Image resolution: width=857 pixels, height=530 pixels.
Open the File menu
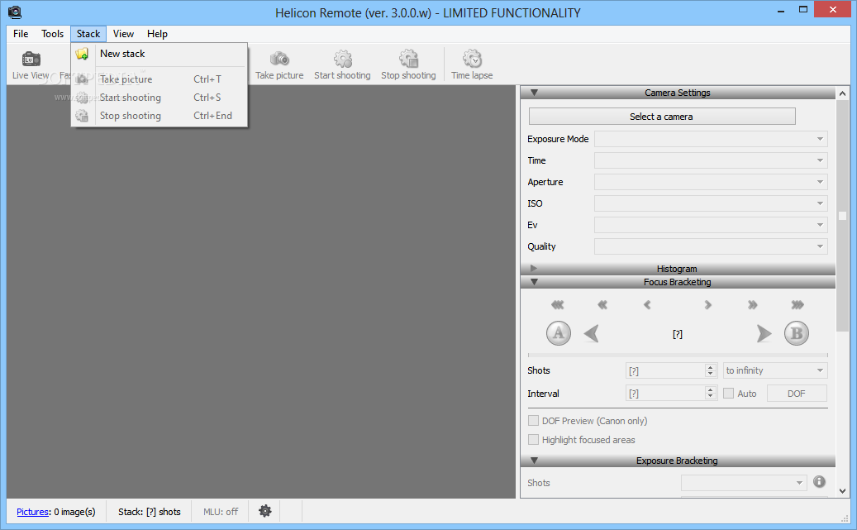pos(21,34)
